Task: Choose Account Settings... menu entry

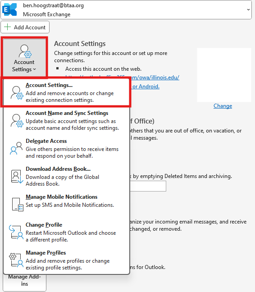Action: point(66,92)
